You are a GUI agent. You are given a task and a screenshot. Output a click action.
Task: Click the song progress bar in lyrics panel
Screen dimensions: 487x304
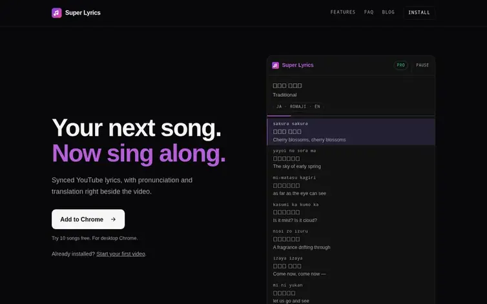tap(351, 116)
